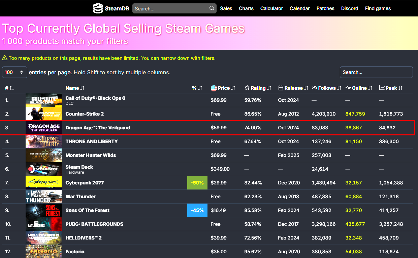The height and width of the screenshot is (258, 418).
Task: Sort by the Release calendar column header
Action: 293,88
